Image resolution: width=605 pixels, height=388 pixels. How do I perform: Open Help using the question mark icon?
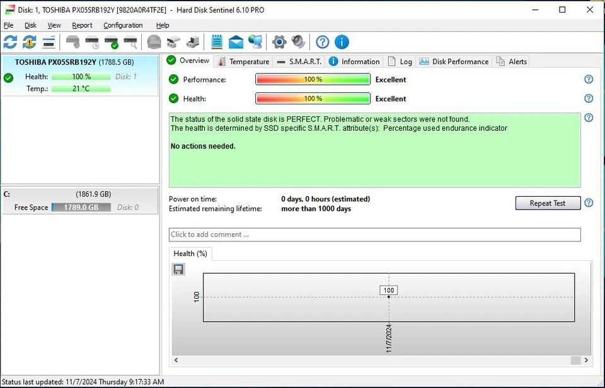322,42
